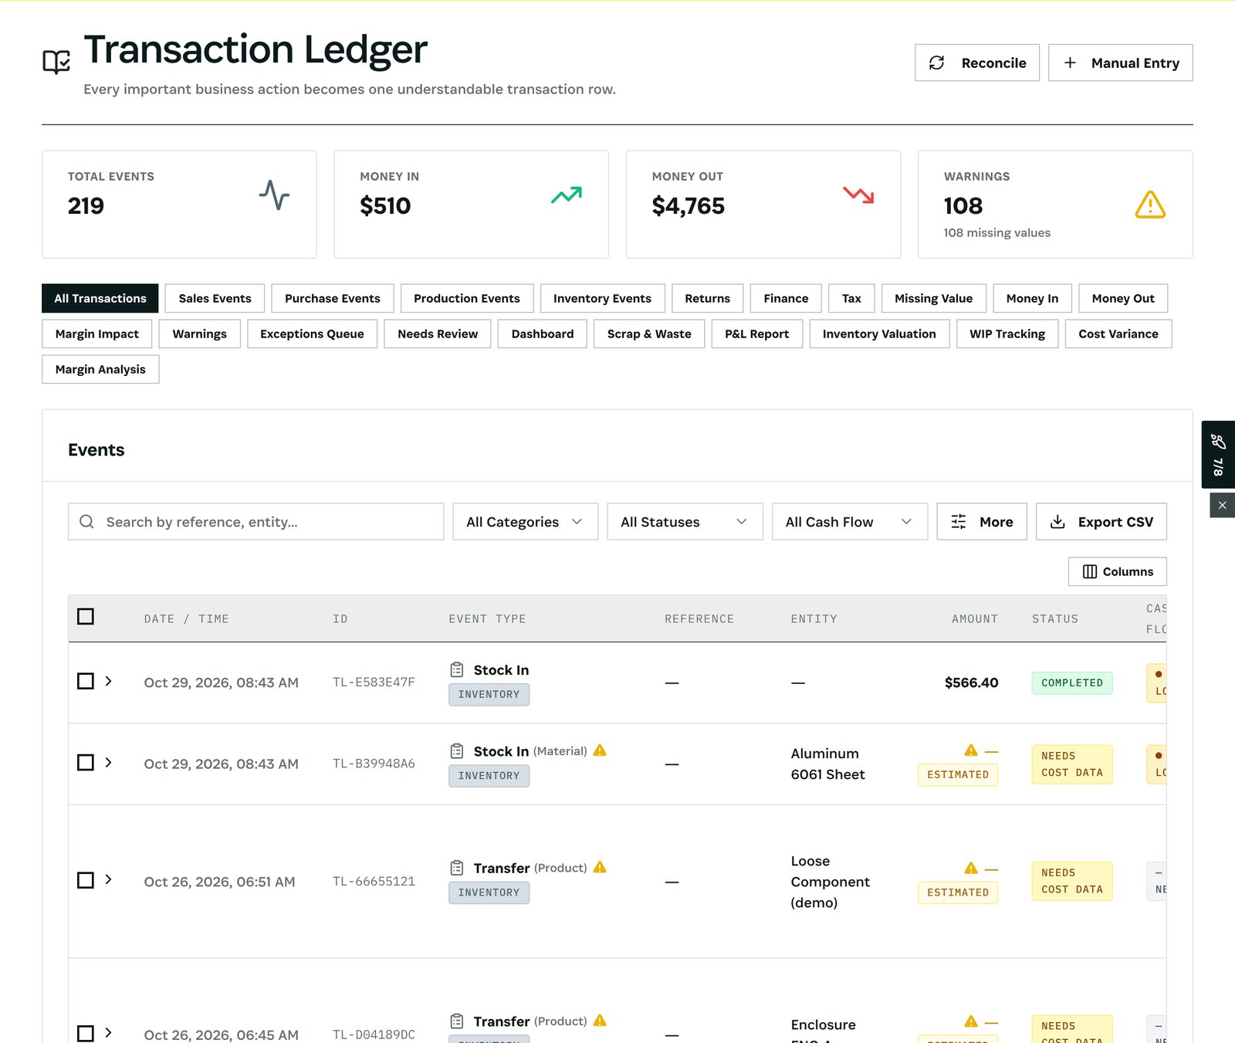
Task: Open the All Categories dropdown
Action: tap(525, 522)
